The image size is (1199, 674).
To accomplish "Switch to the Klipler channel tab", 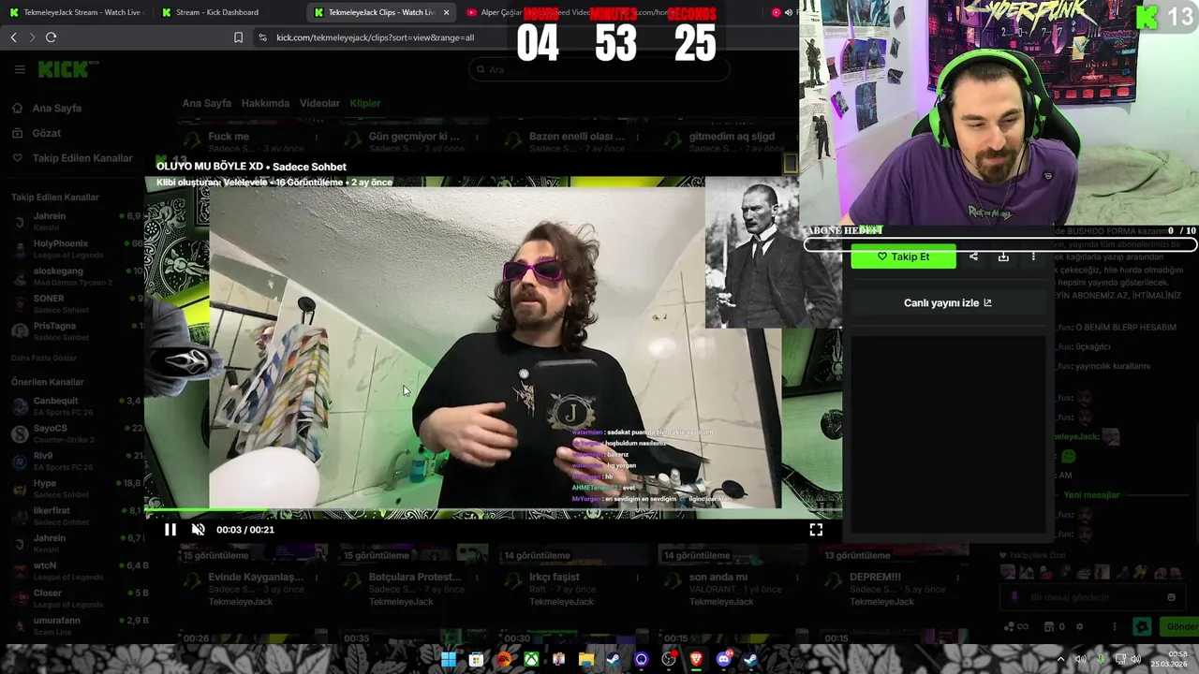I will pos(365,103).
